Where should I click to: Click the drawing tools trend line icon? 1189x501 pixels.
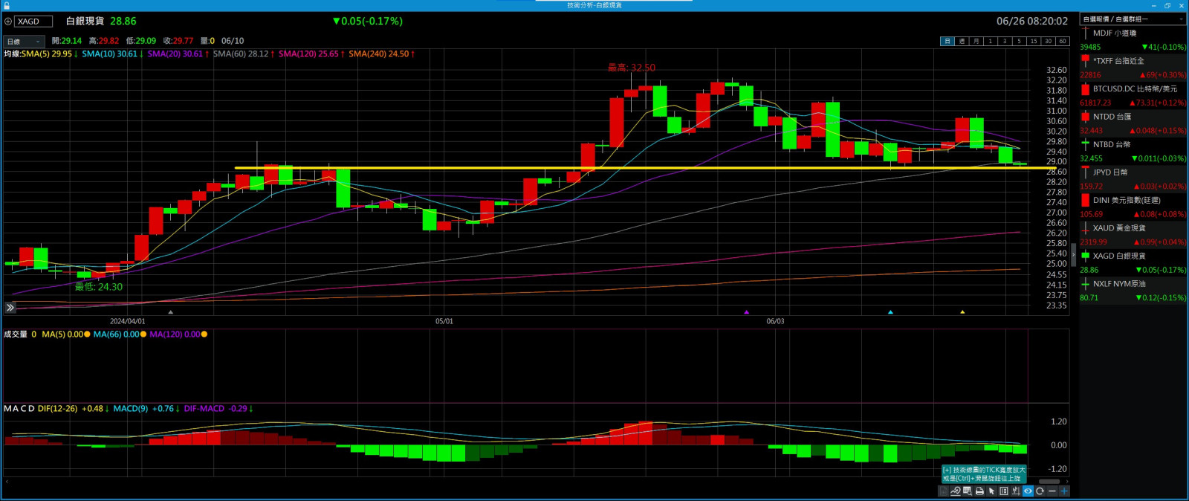[955, 491]
